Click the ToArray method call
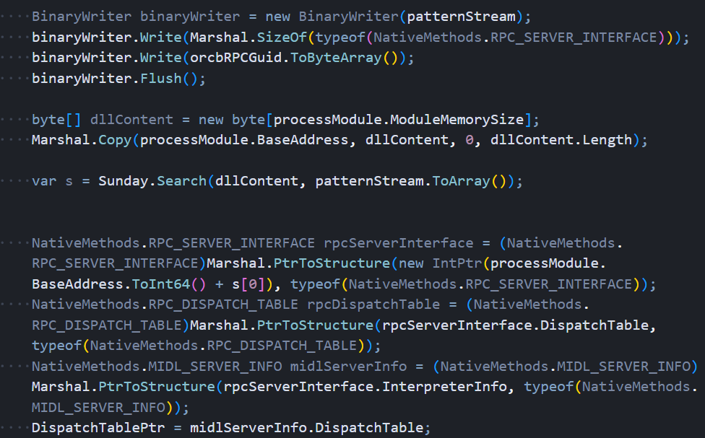The height and width of the screenshot is (438, 705). 461,182
